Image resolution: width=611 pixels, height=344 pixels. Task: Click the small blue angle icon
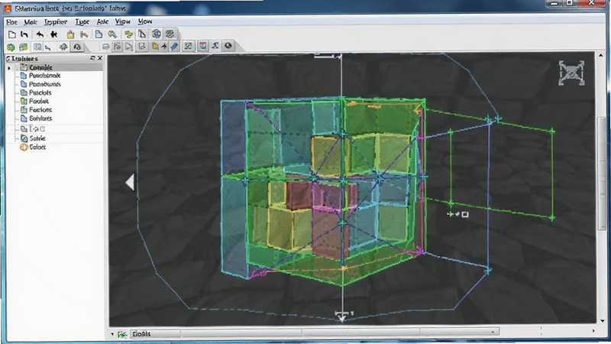coord(48,47)
